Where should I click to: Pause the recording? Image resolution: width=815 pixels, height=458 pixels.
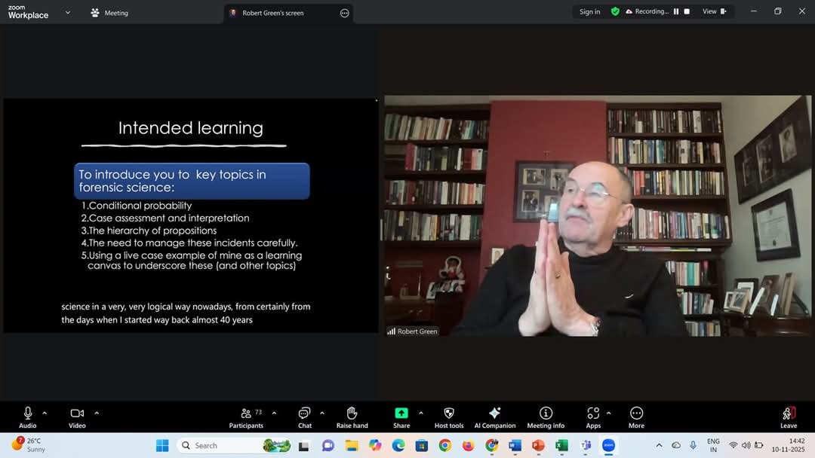[x=676, y=12]
